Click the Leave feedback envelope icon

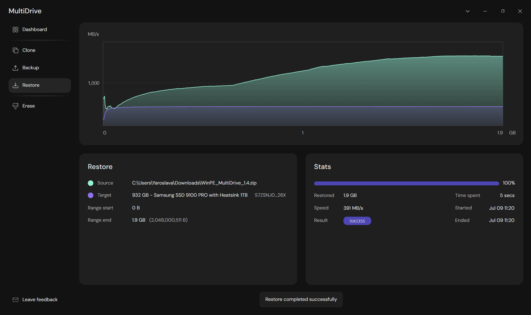pos(16,300)
